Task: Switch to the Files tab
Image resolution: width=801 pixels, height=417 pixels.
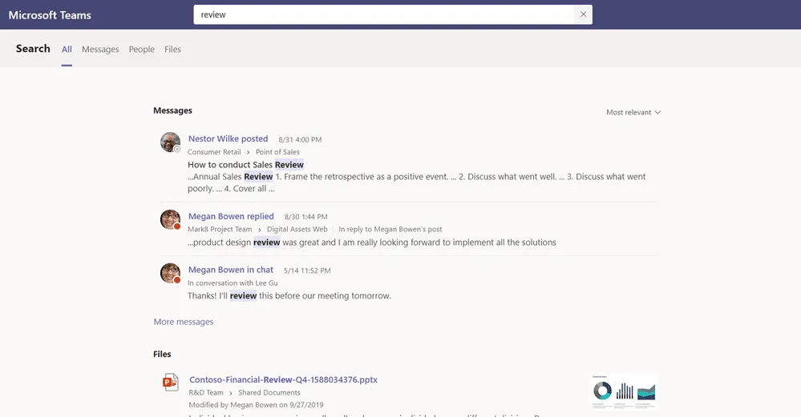Action: (172, 50)
